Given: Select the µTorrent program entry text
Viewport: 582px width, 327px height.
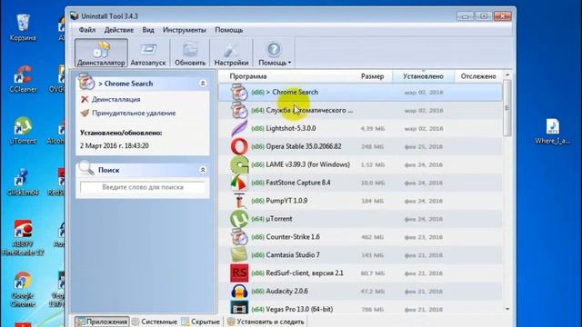Looking at the screenshot, I should (x=279, y=219).
